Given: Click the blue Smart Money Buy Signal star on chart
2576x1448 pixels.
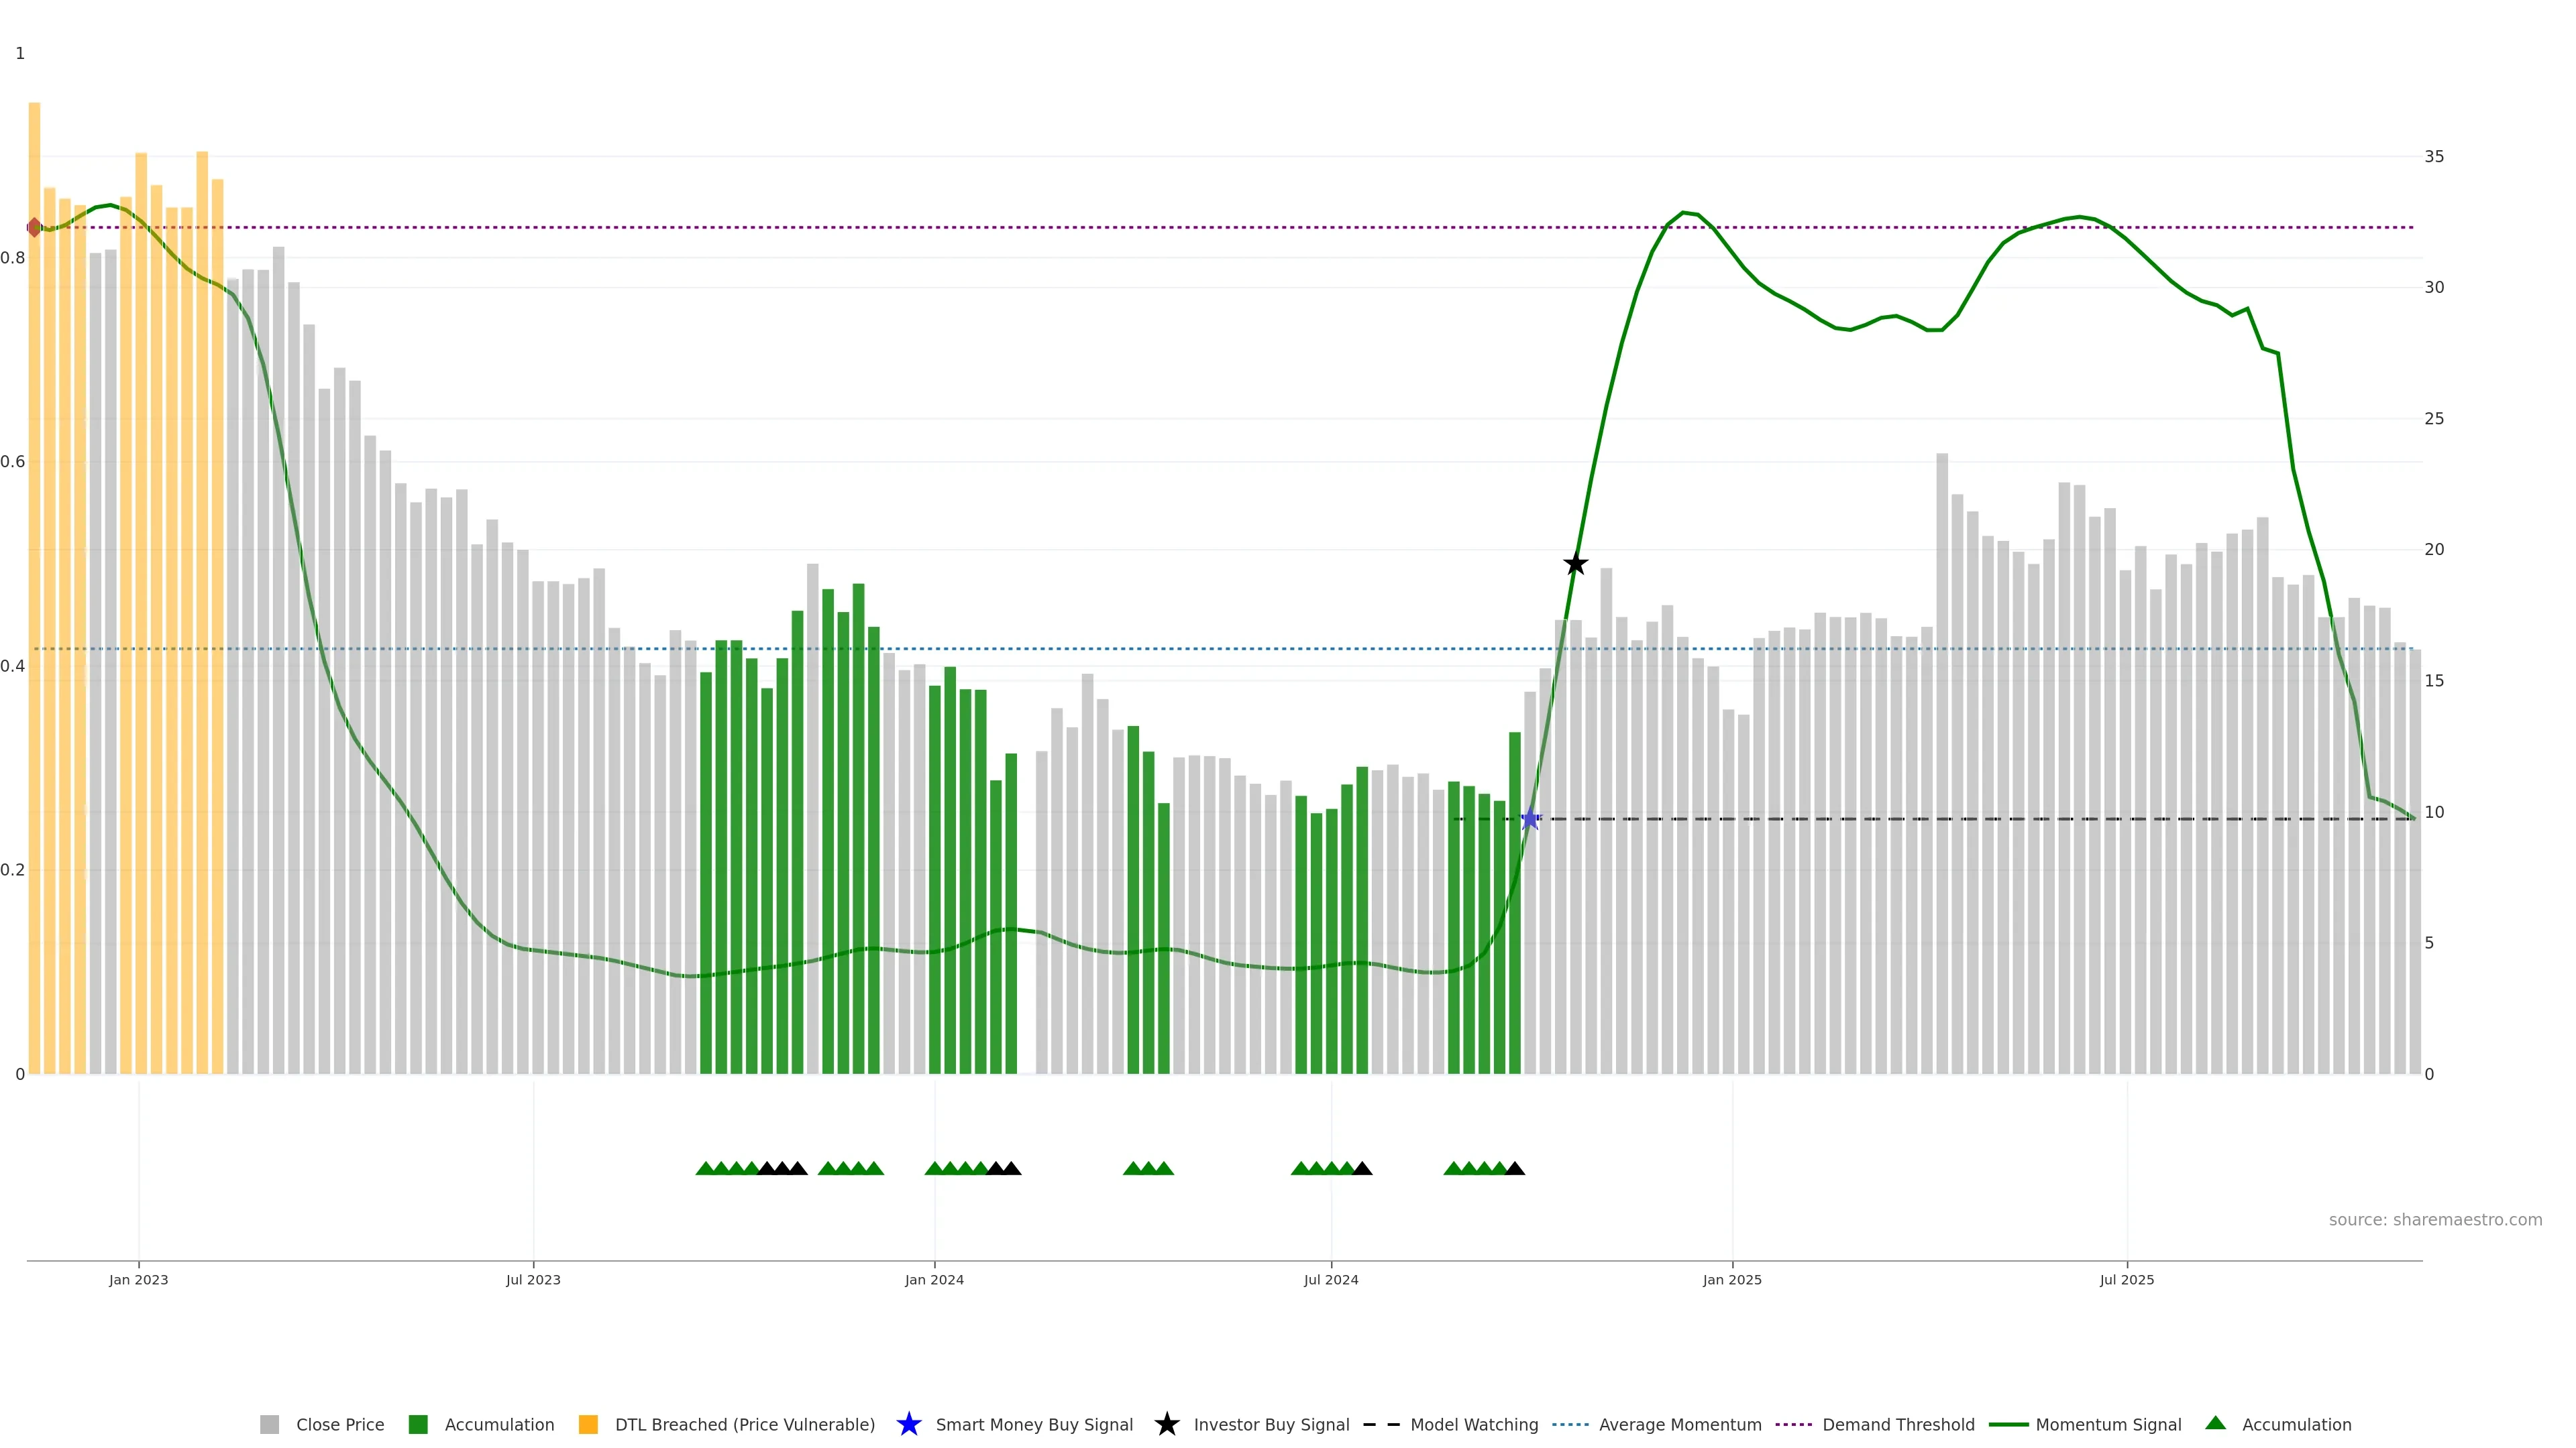Looking at the screenshot, I should tap(1529, 819).
